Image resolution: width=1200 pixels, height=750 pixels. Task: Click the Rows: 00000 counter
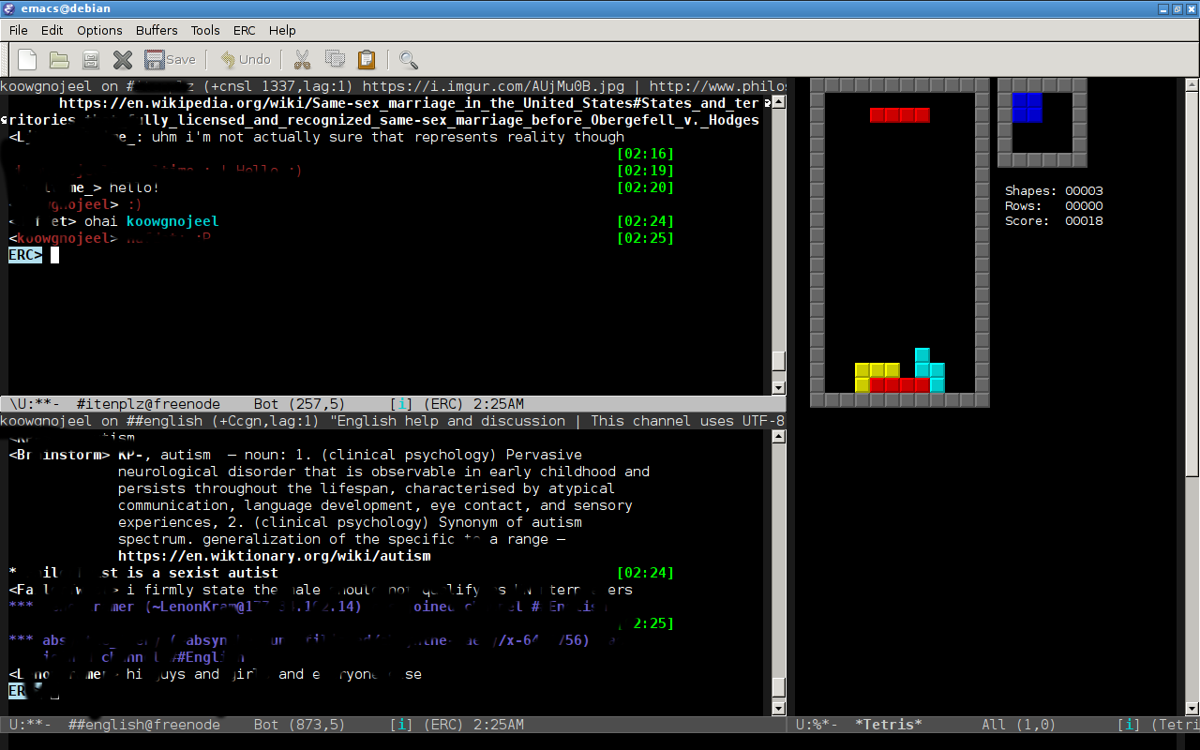point(1054,205)
